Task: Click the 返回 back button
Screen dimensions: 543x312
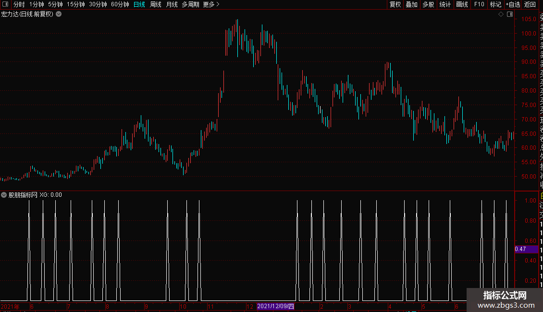Action: 530,4
